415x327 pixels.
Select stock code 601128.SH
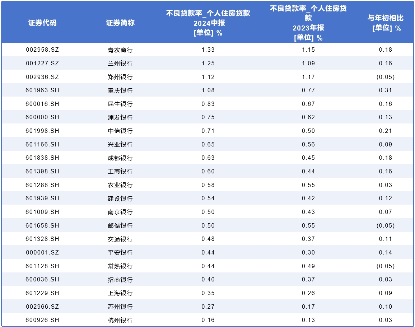tap(42, 266)
